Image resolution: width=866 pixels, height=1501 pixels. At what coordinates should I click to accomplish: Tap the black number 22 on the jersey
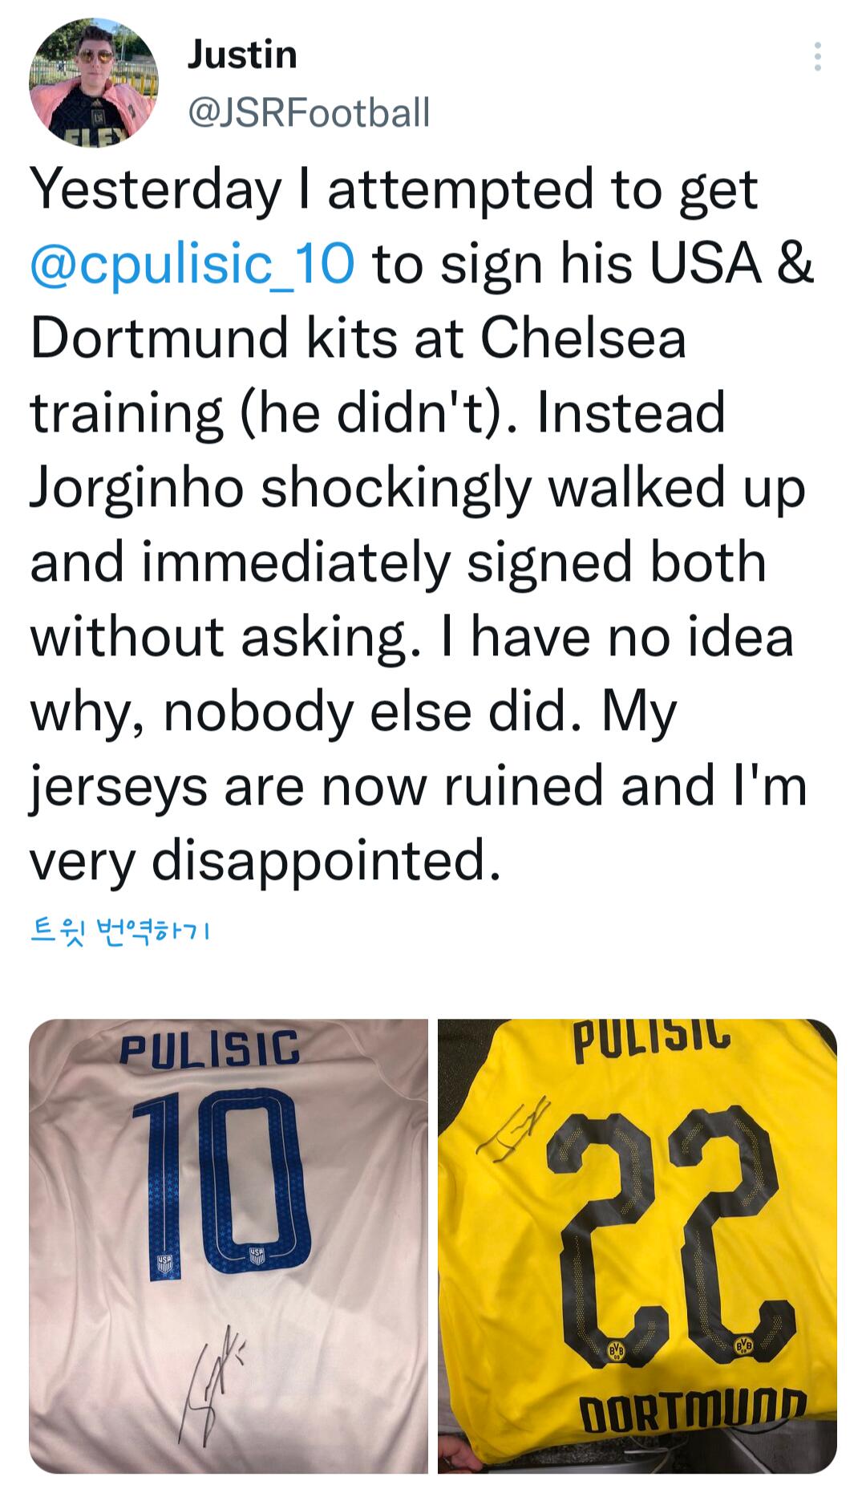[666, 1227]
